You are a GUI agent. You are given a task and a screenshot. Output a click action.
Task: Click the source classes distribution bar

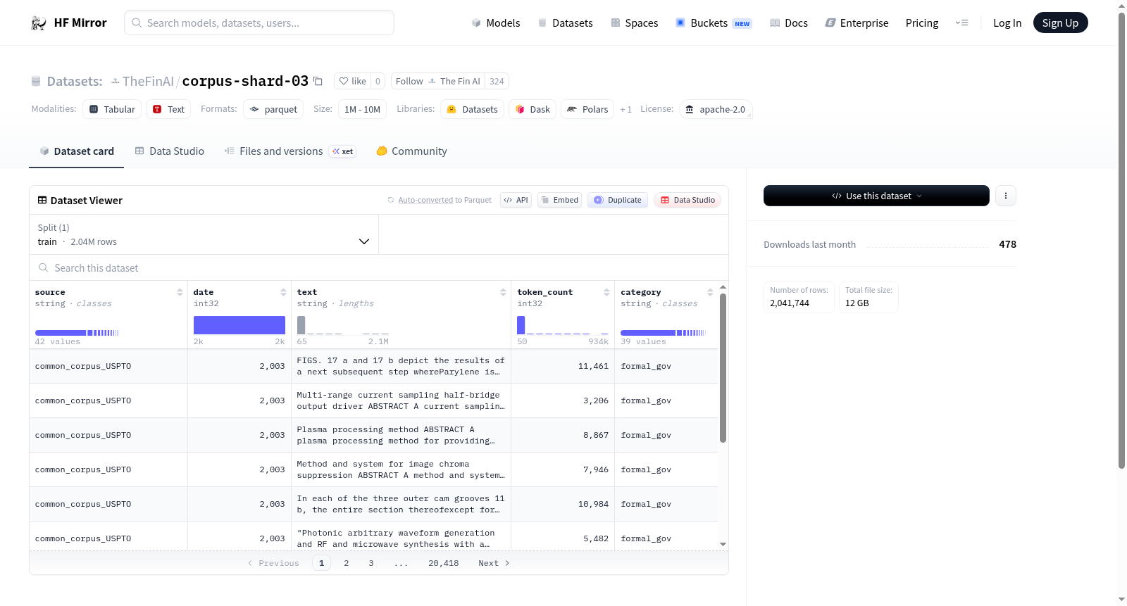(77, 333)
